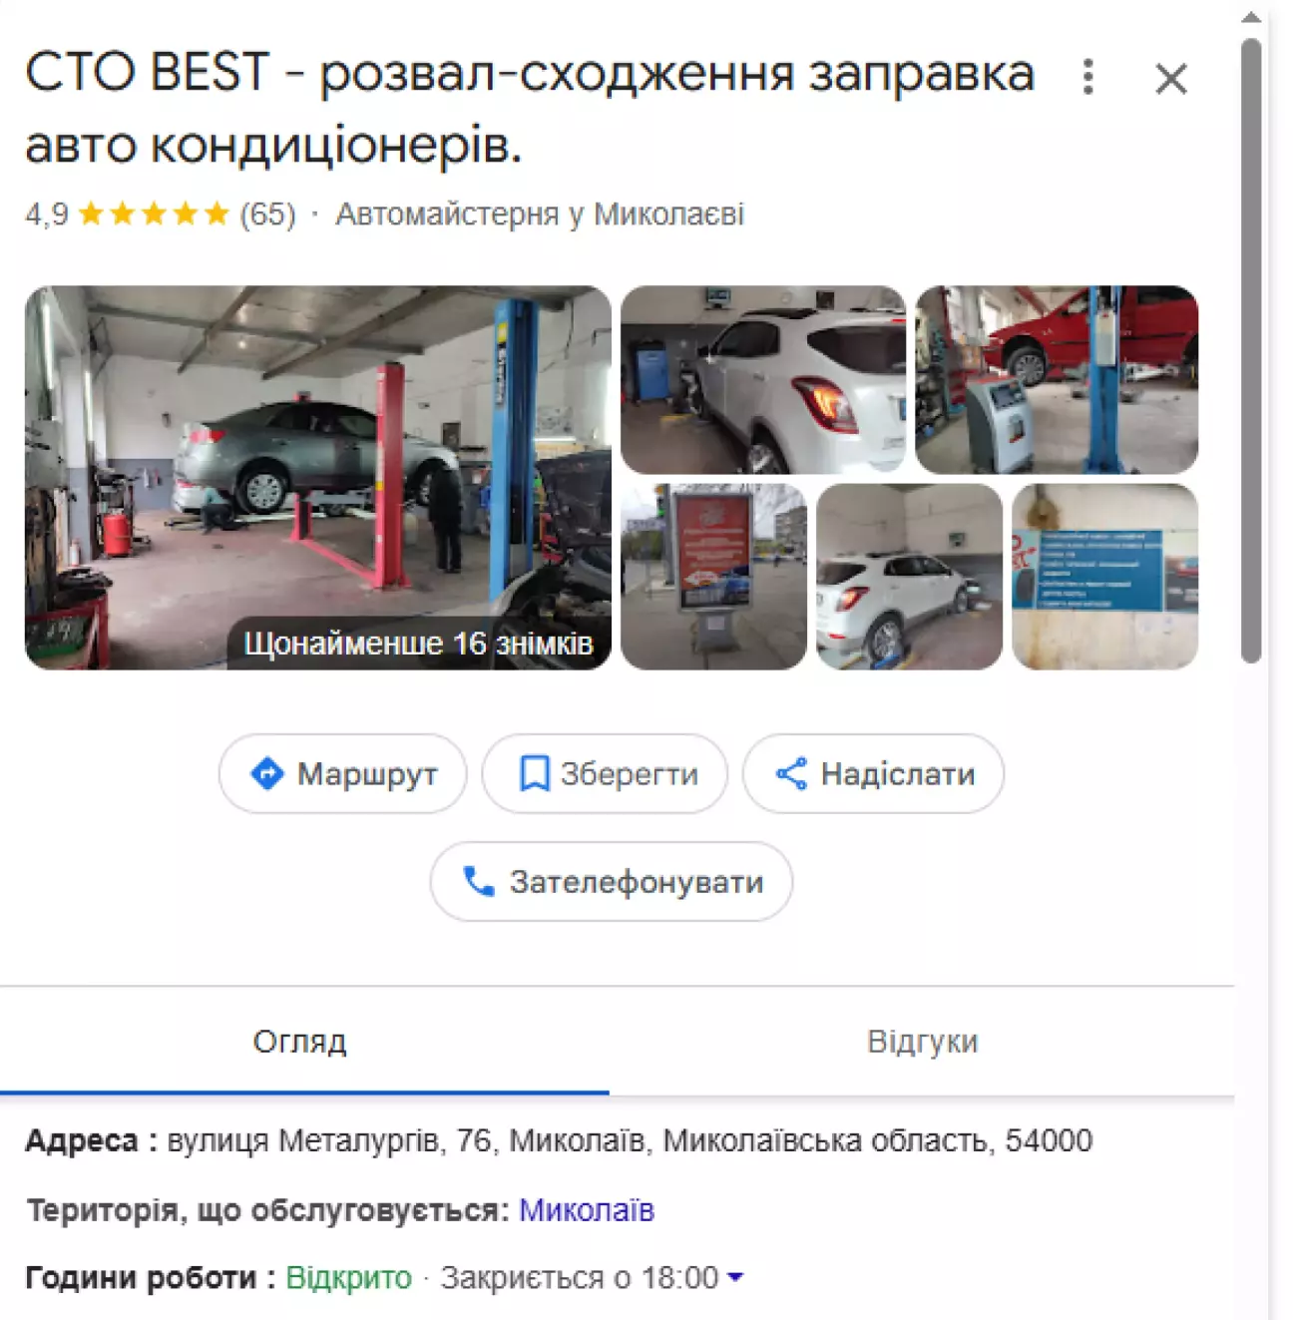Click the five-star rating icons
This screenshot has height=1320, width=1293.
click(154, 214)
